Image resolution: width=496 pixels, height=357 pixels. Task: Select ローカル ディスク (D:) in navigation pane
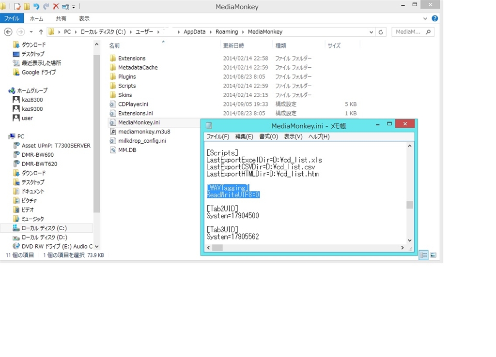pos(40,237)
